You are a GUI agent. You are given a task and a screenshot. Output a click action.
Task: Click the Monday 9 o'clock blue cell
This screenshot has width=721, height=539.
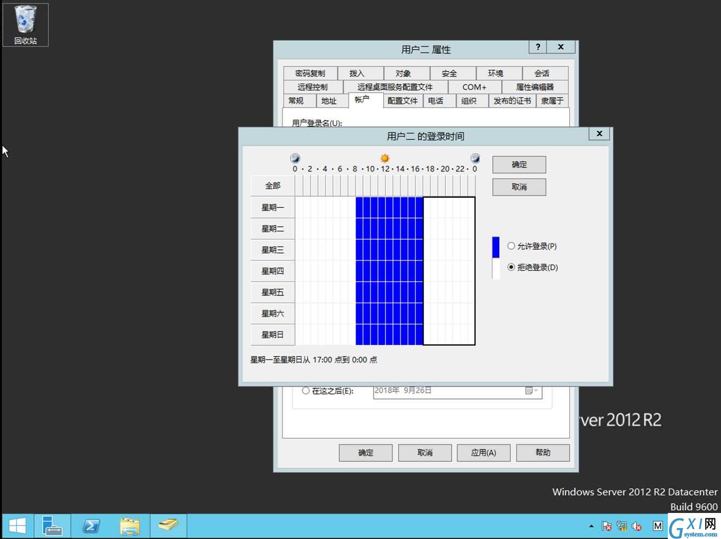click(x=366, y=208)
